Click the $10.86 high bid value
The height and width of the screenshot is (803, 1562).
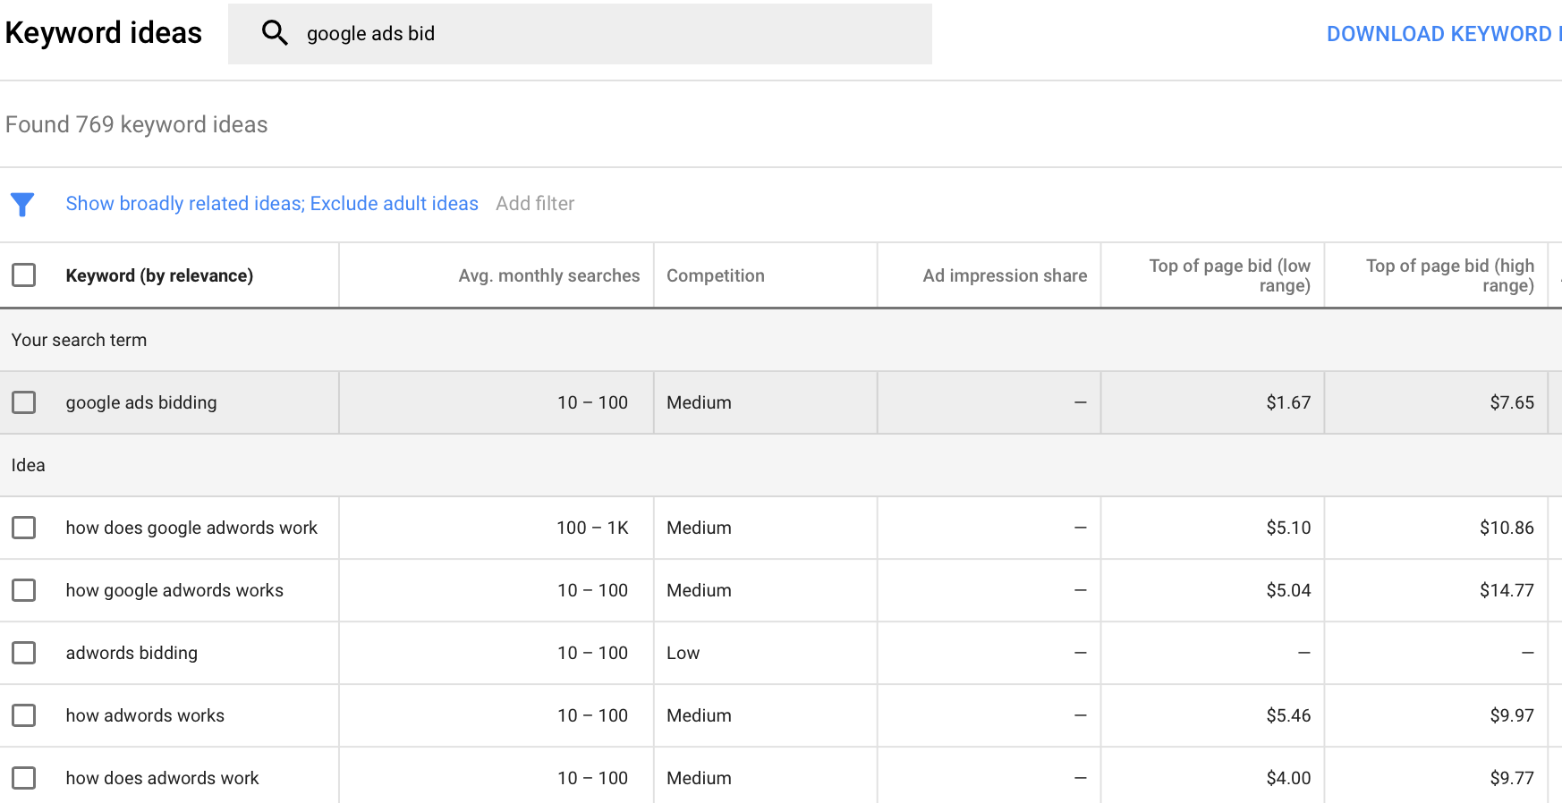(x=1507, y=528)
